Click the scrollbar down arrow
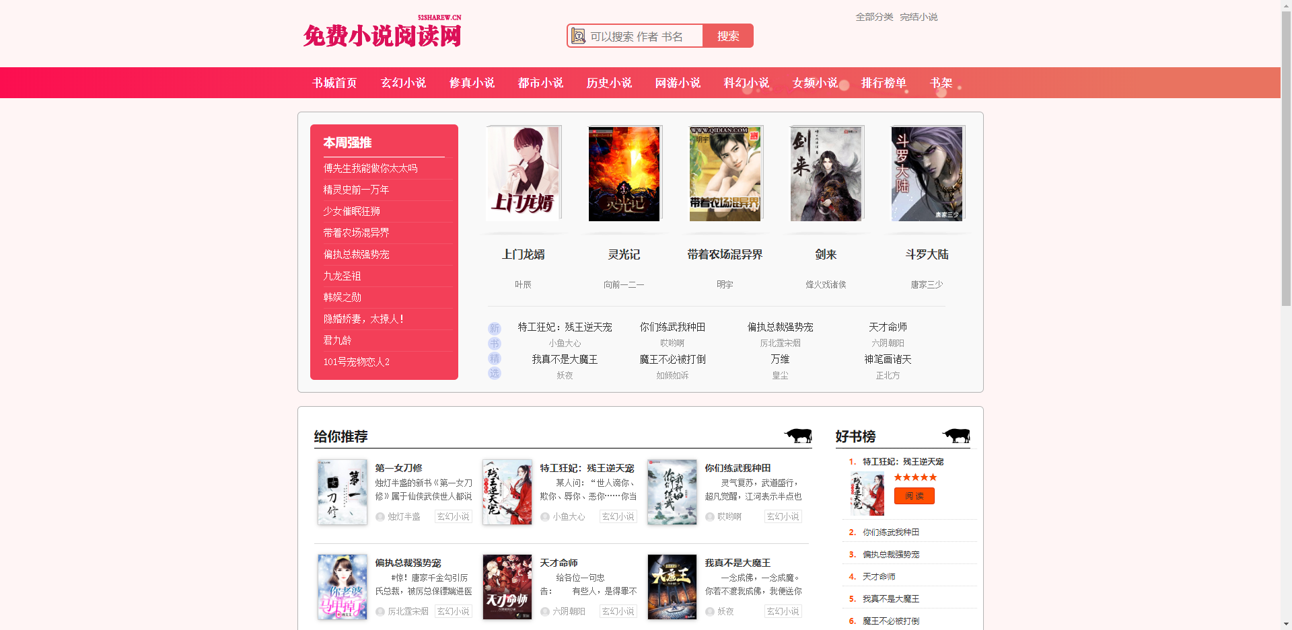 pyautogui.click(x=1286, y=624)
